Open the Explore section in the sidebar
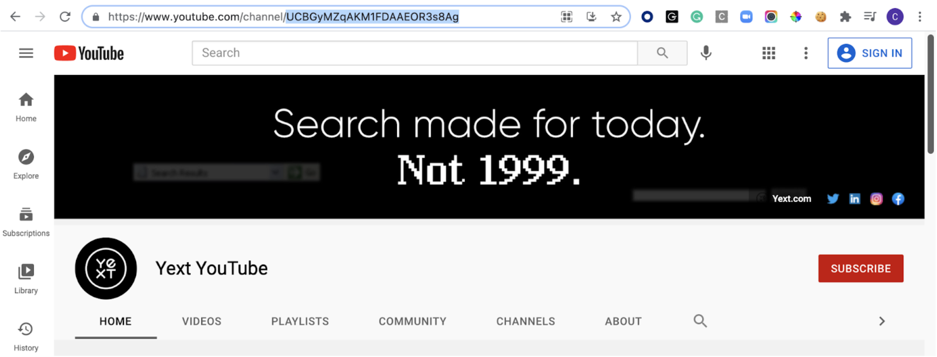 point(26,164)
